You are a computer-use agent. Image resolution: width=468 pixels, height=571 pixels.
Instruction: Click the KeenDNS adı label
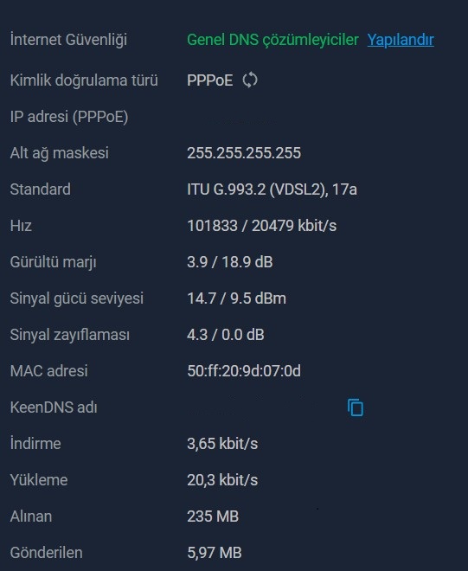[x=54, y=407]
